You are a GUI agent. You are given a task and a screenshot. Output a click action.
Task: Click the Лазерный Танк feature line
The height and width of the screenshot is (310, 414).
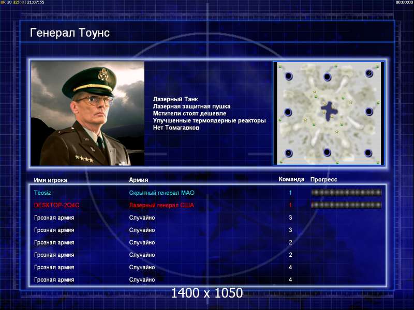(175, 99)
